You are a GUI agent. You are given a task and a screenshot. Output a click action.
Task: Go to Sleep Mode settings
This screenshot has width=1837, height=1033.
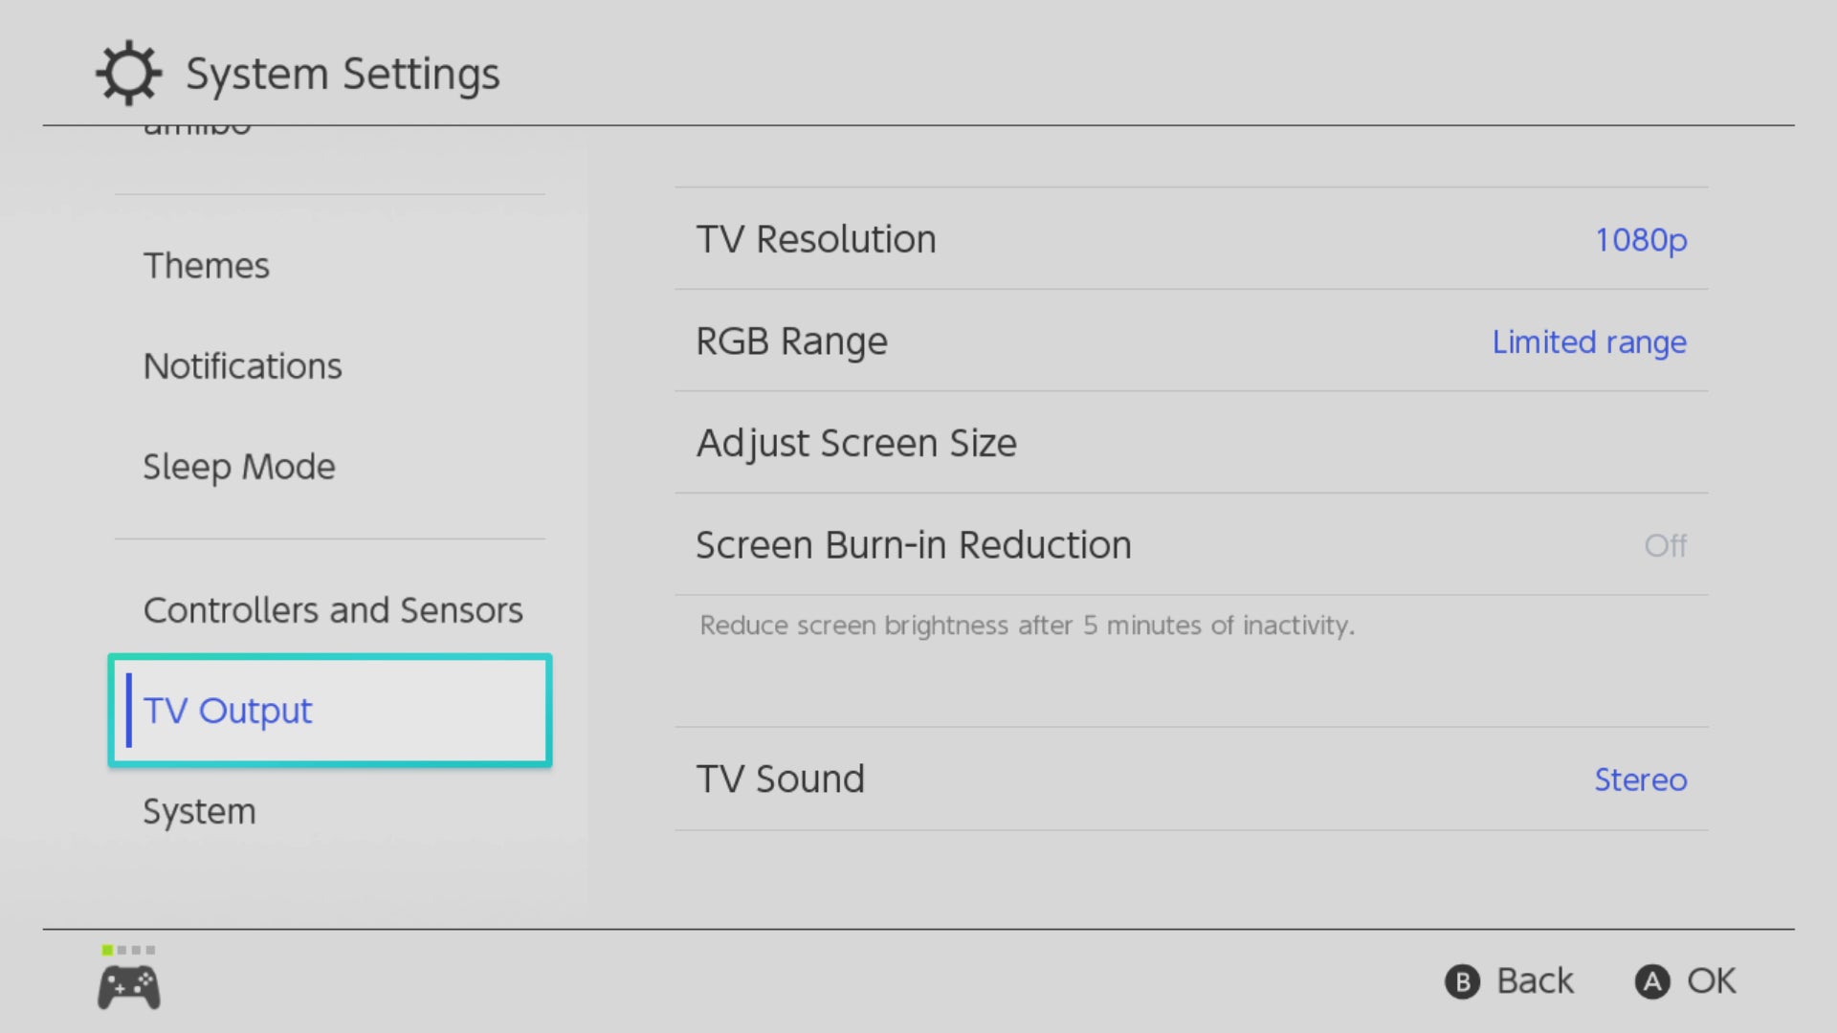click(x=239, y=467)
